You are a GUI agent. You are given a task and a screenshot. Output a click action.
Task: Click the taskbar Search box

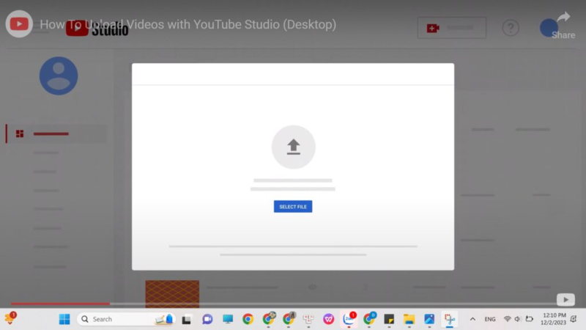(x=117, y=319)
